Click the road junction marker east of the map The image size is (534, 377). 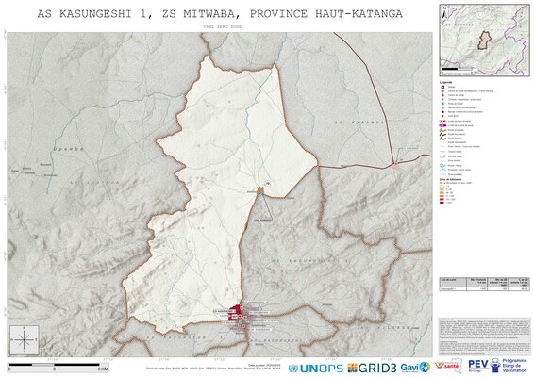(394, 164)
